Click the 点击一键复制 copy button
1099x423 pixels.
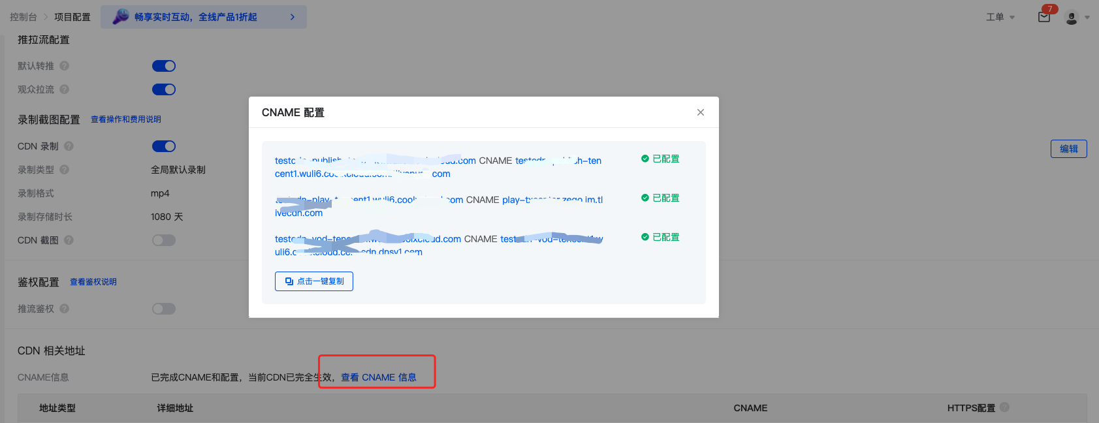coord(314,281)
